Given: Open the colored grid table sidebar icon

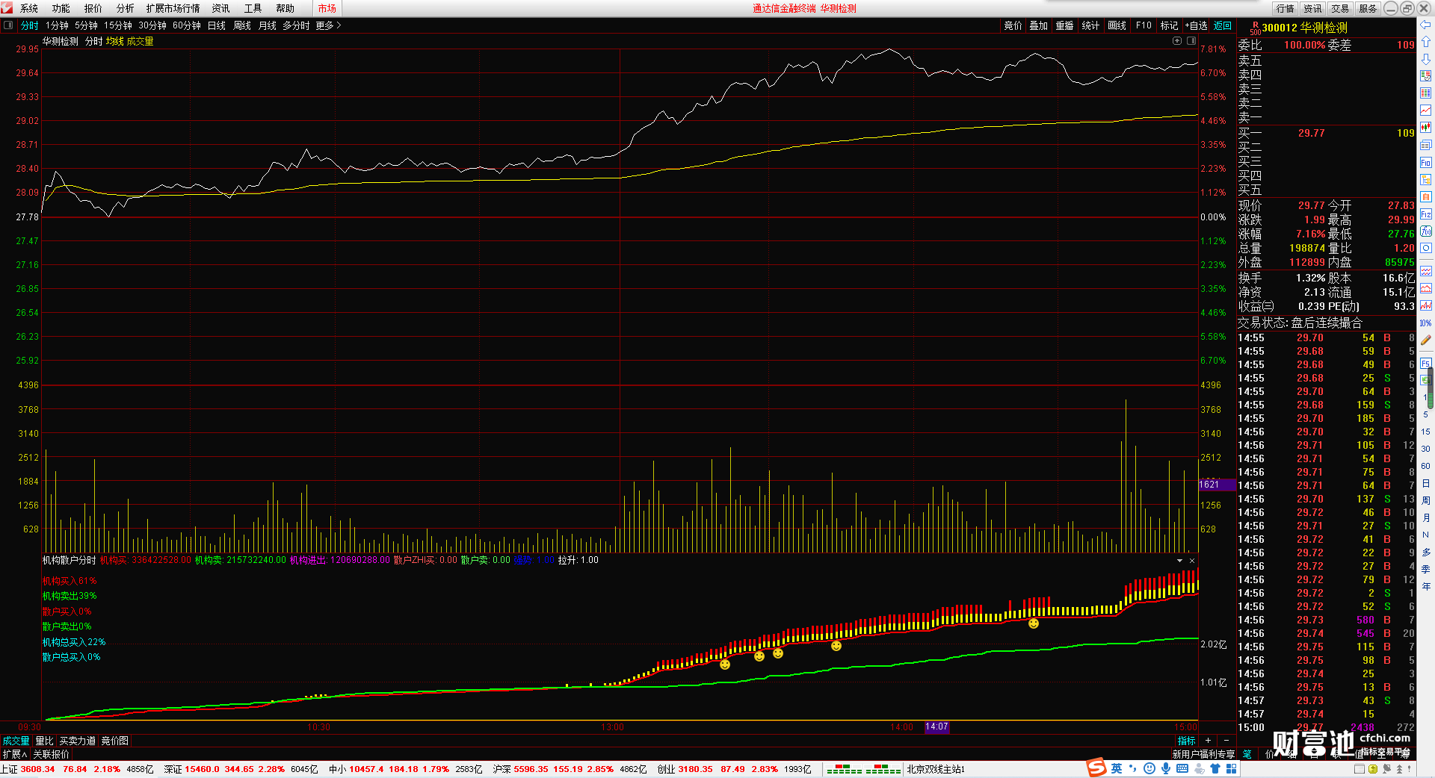Looking at the screenshot, I should point(1425,93).
